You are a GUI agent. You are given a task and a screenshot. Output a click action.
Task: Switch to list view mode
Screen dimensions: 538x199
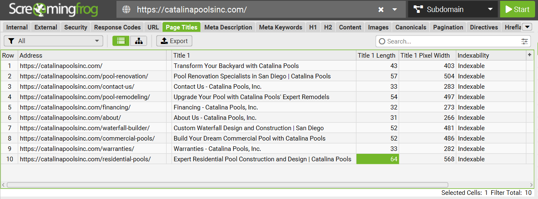(x=121, y=41)
